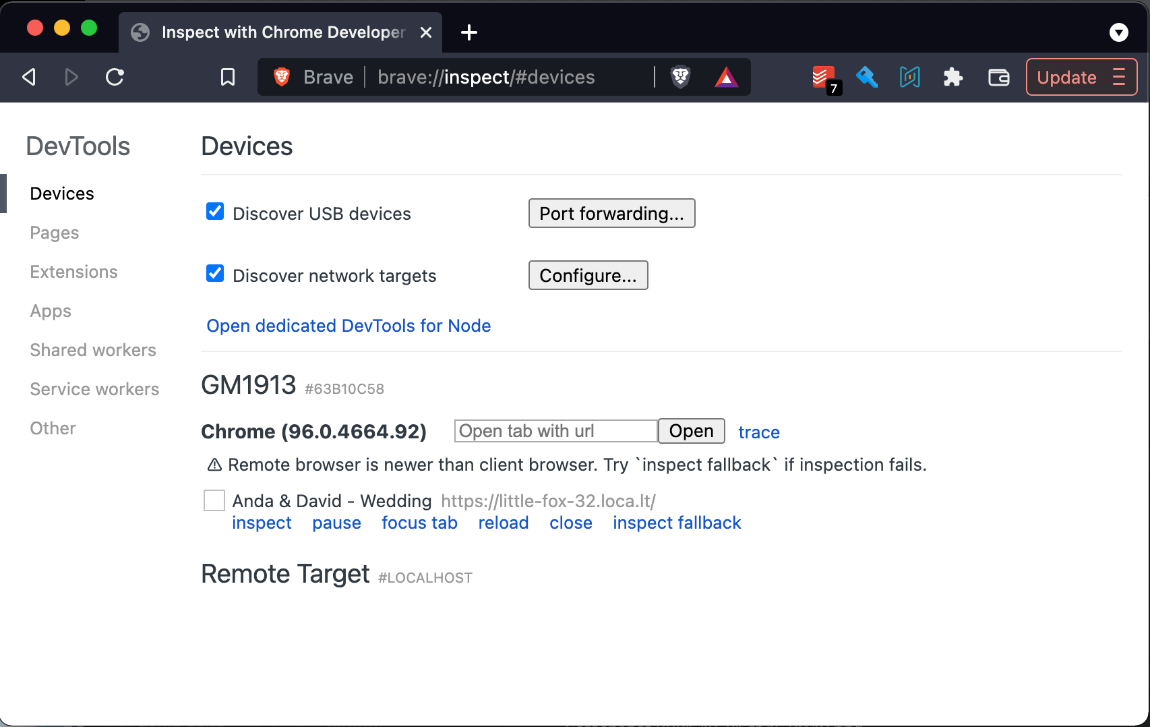Open the Brave Wallet icon
1150x727 pixels.
(x=998, y=77)
